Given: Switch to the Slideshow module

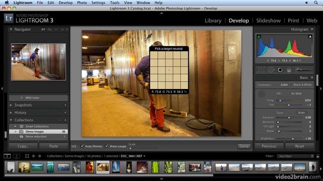Looking at the screenshot, I should [268, 21].
